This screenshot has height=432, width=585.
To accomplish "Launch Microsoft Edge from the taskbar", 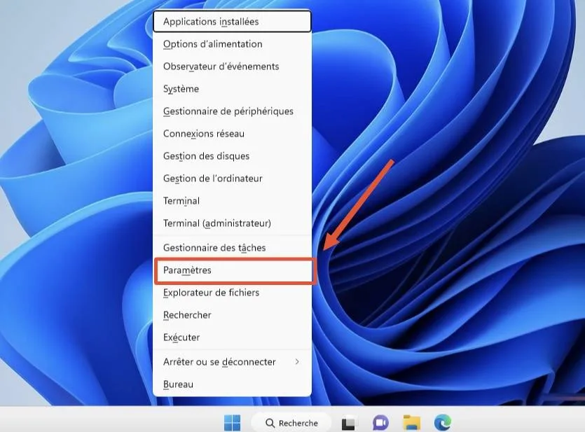I will (x=443, y=423).
